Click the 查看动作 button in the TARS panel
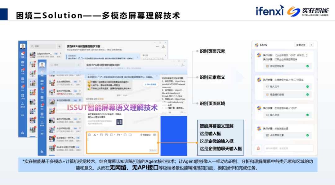Viewport: 335px width, 185px height. click(x=301, y=45)
